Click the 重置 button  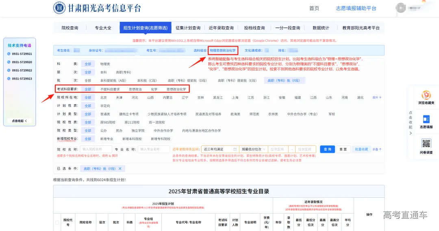[343, 149]
